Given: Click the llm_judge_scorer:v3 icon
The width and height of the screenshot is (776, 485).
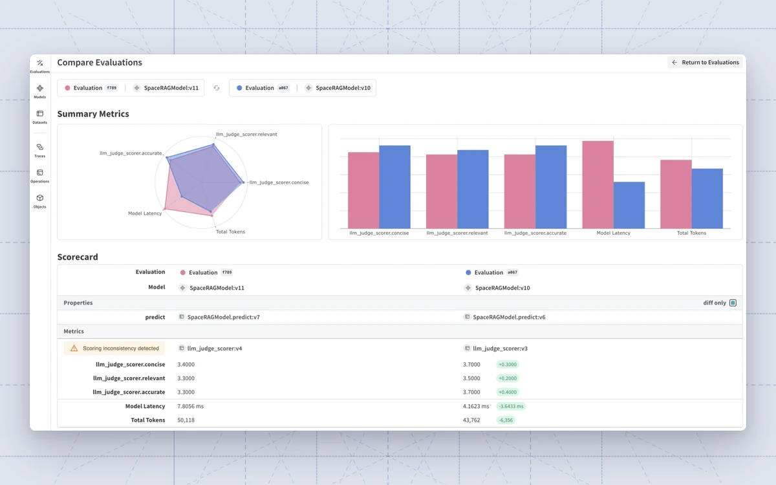Looking at the screenshot, I should [x=467, y=348].
